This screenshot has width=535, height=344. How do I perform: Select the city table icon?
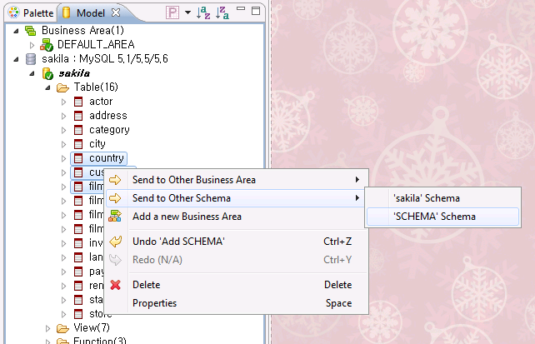(x=78, y=144)
